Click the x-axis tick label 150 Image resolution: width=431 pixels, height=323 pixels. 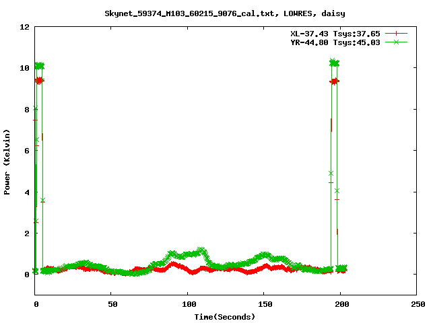coord(265,304)
